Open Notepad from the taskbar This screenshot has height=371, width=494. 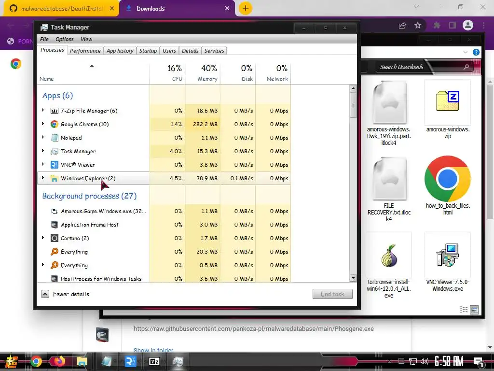107,361
